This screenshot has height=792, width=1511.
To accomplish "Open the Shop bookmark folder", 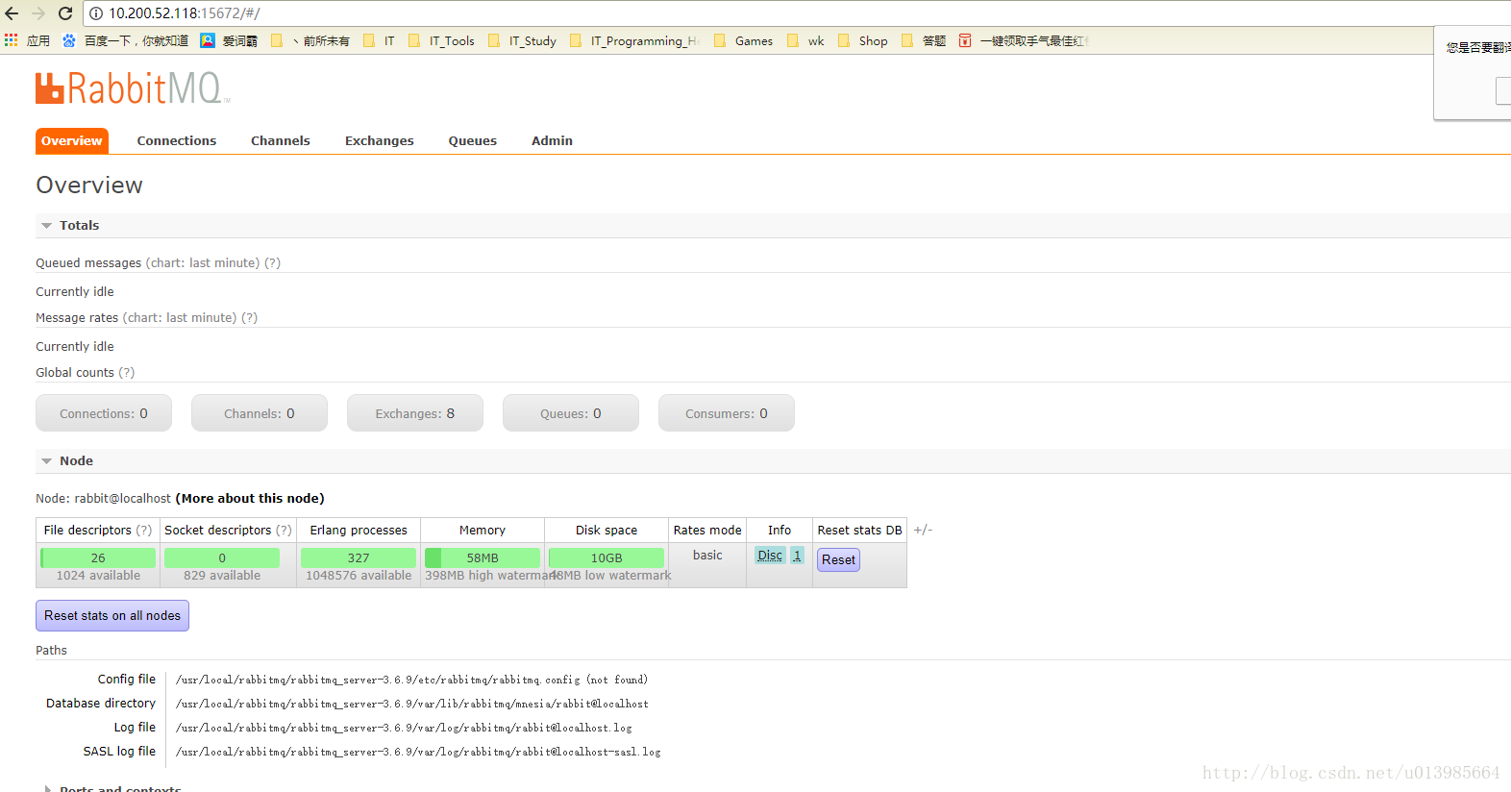I will click(862, 40).
